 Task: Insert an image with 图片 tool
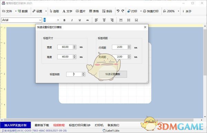tap(81, 11)
